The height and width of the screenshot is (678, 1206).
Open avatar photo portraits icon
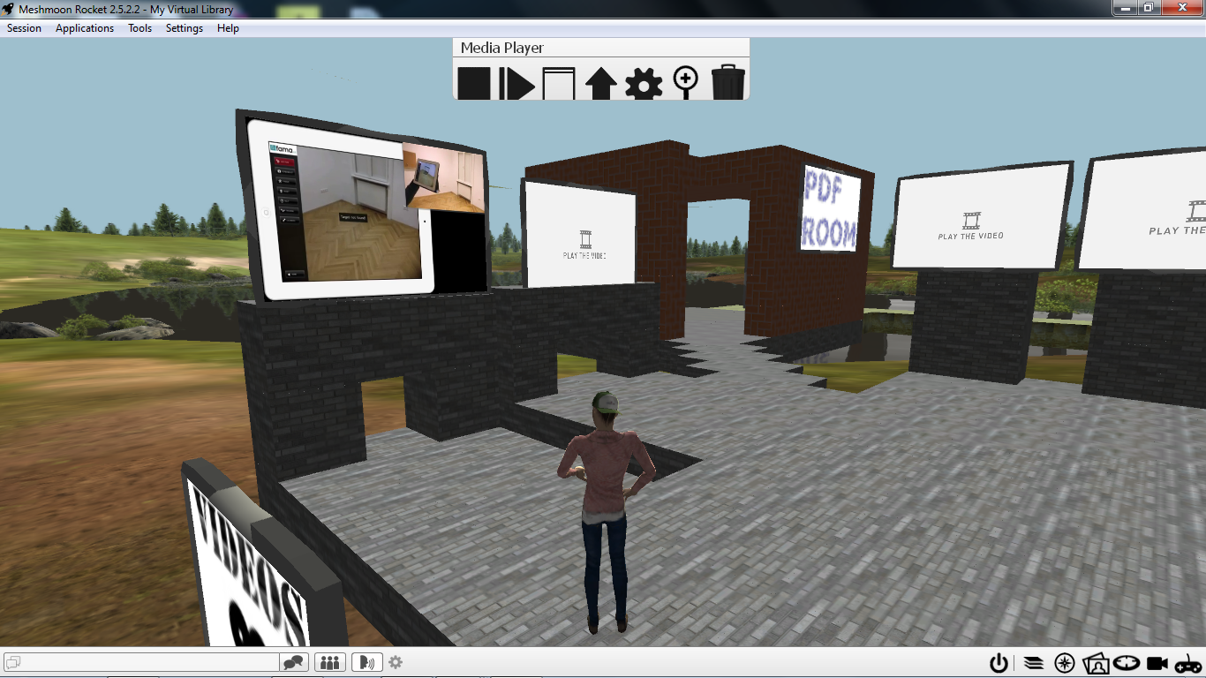[1096, 663]
